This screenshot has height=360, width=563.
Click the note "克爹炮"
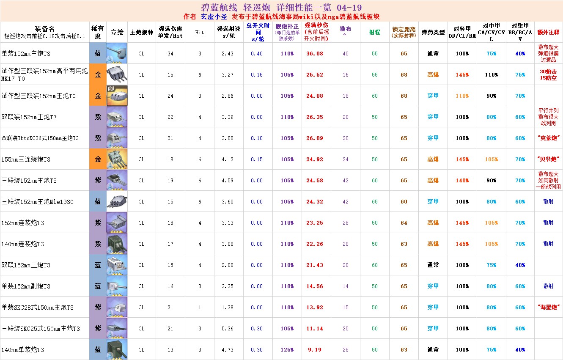tap(548, 138)
